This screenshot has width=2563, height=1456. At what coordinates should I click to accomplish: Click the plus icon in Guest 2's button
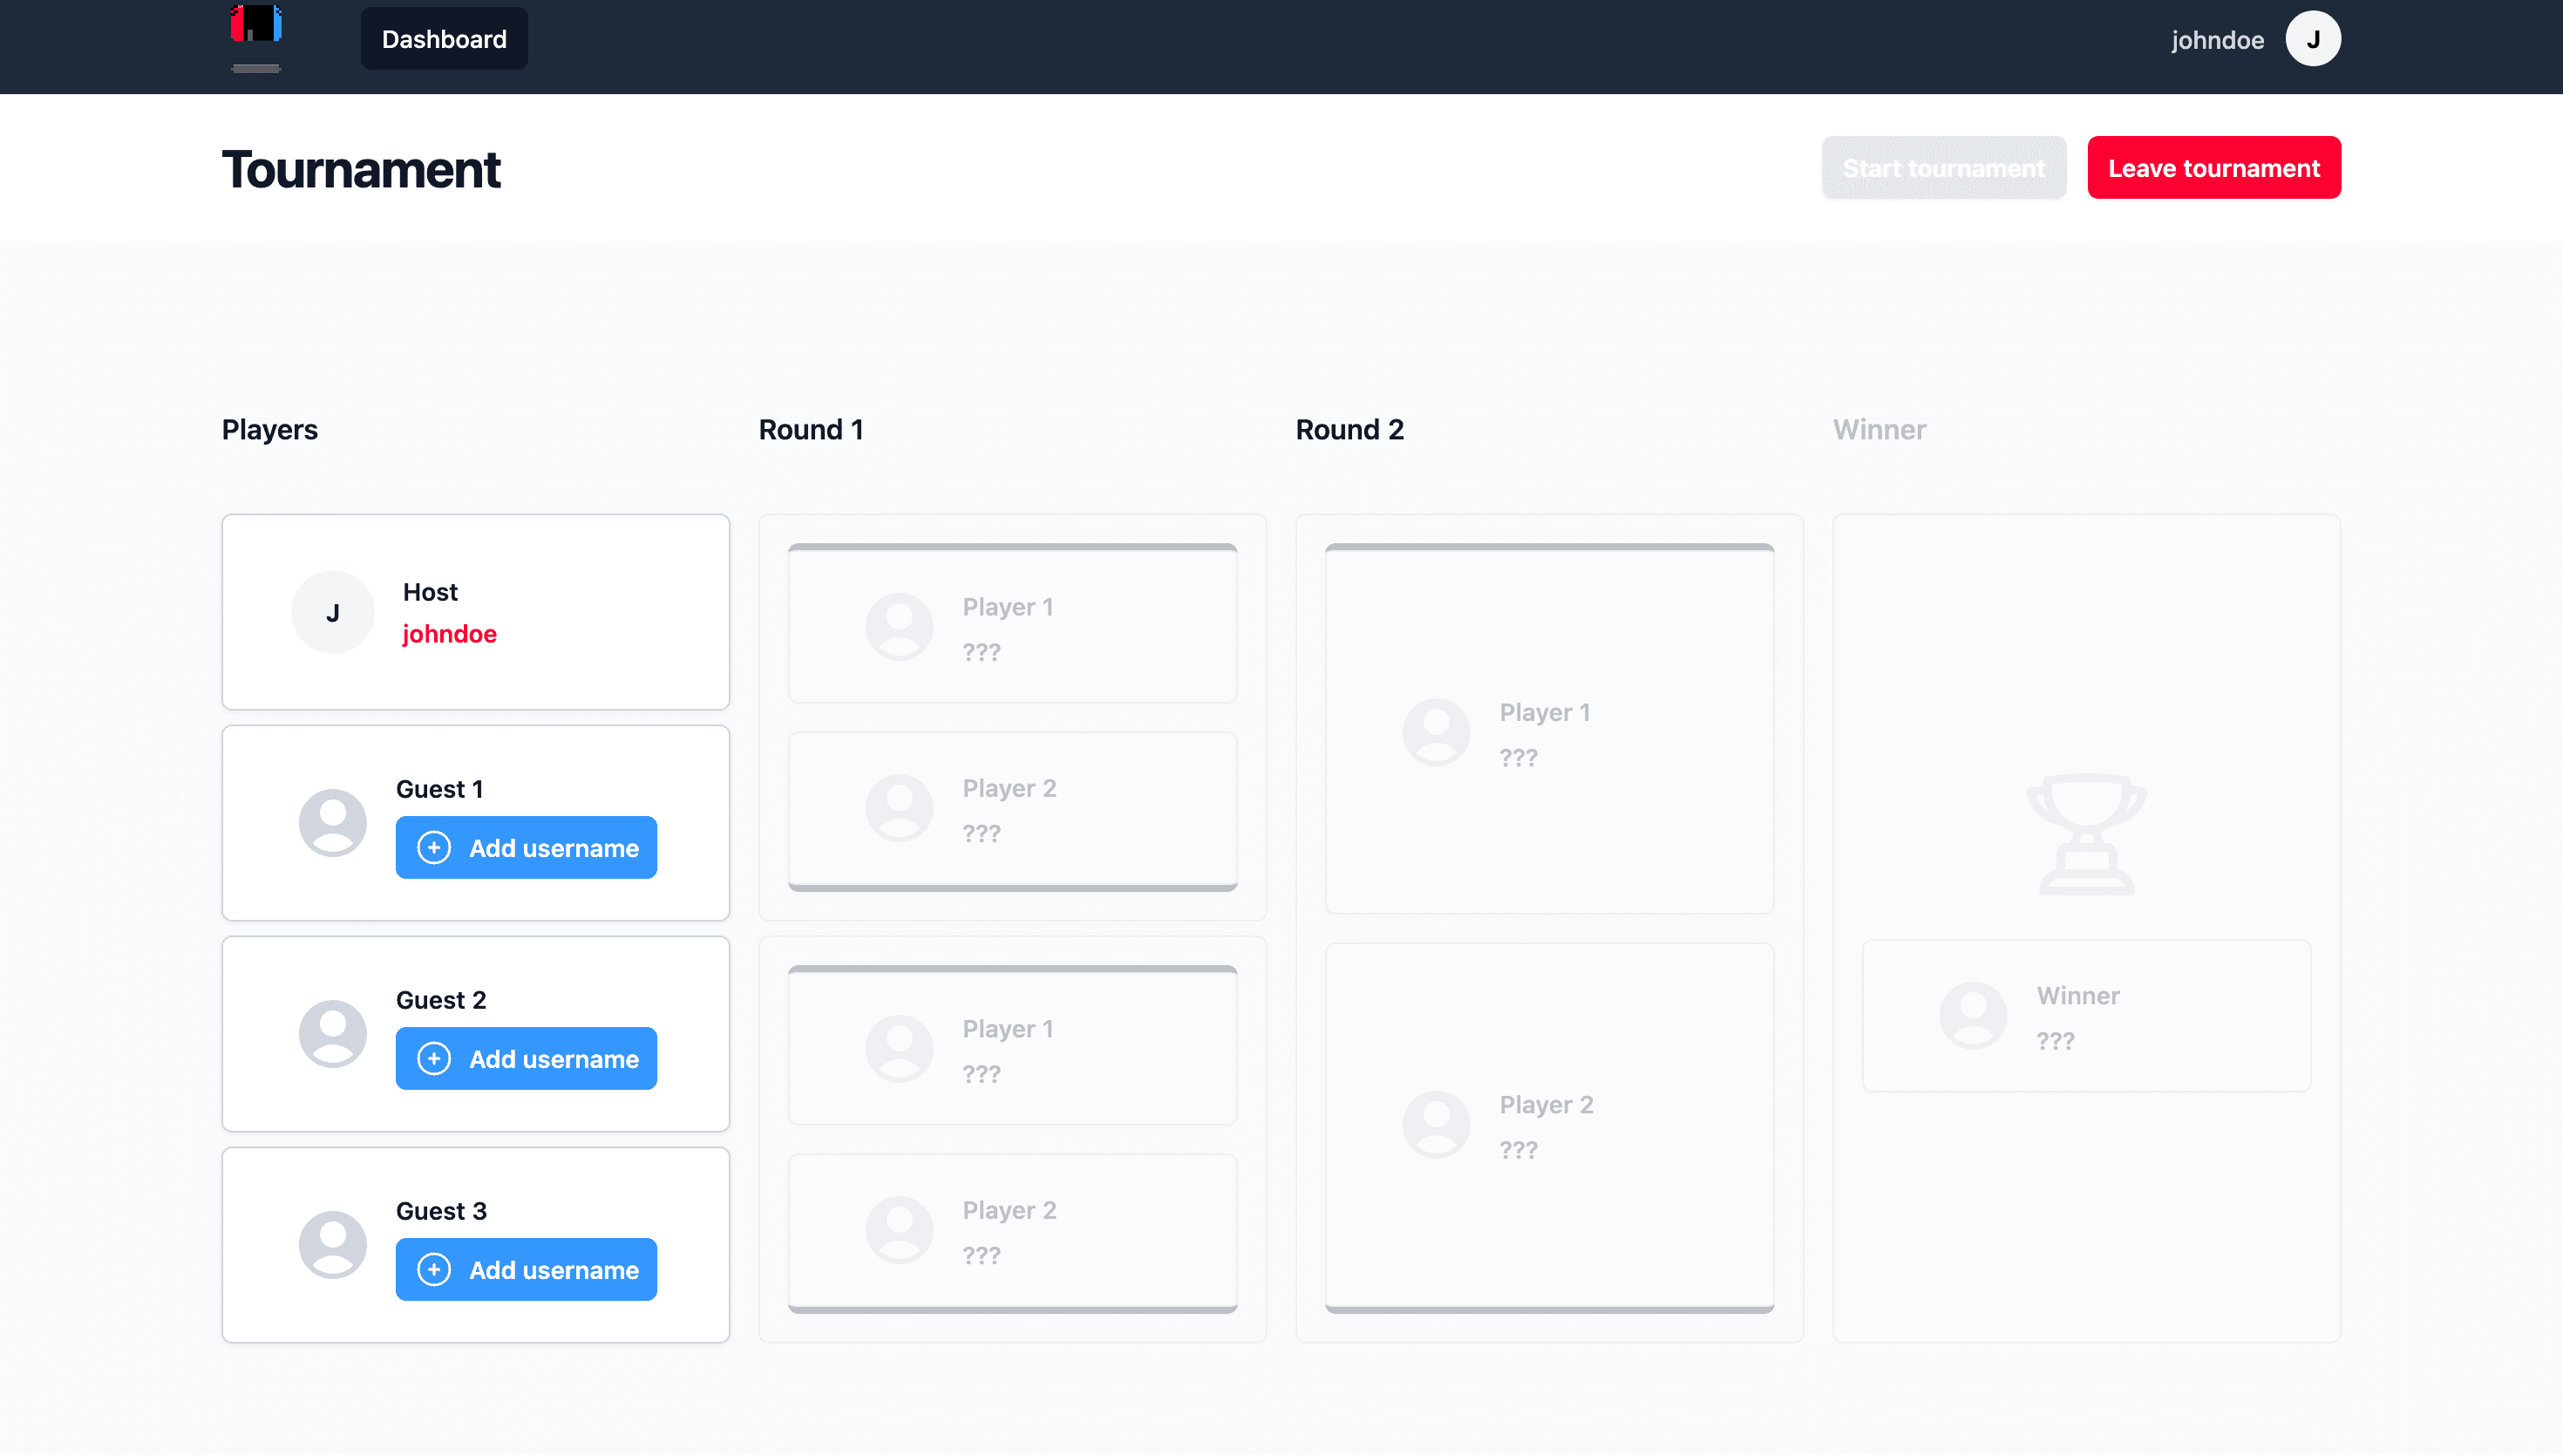click(434, 1059)
